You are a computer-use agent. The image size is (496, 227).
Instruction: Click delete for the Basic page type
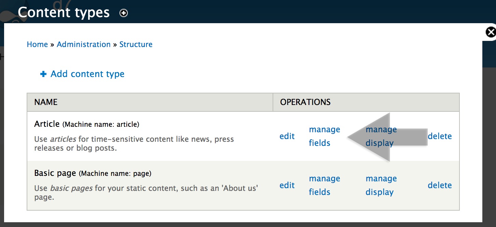coord(440,185)
